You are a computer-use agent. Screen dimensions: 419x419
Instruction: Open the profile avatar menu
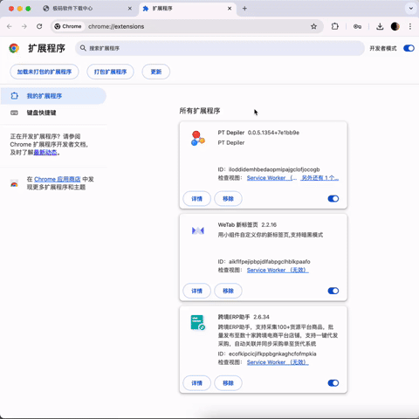point(395,26)
